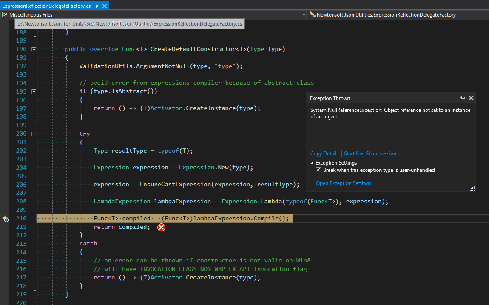
Task: Pin the ExpressionReflectionDelegateFactory.cs tab
Action: point(97,6)
